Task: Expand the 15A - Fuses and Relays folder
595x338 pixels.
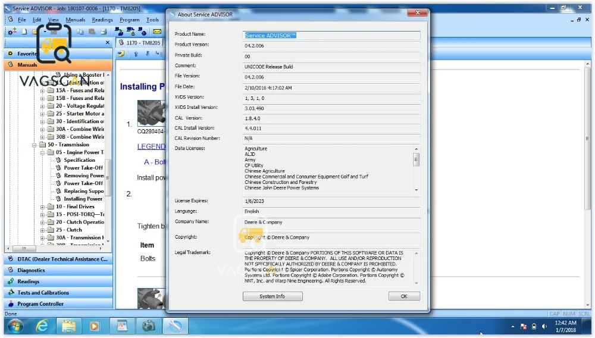Action: 42,90
